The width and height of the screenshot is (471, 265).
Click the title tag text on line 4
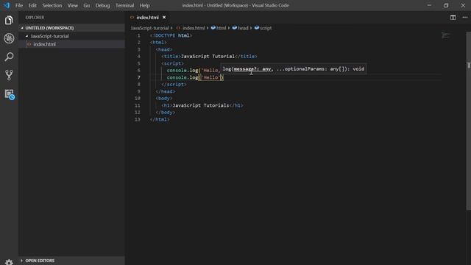pyautogui.click(x=209, y=57)
